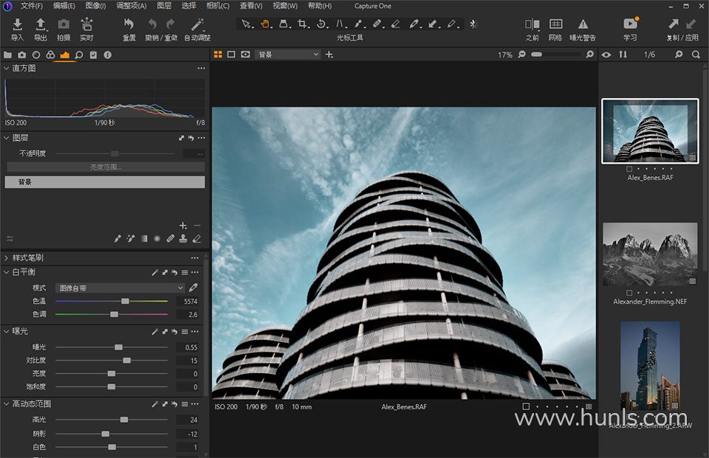The width and height of the screenshot is (709, 458).
Task: Open the 学习 (Learn) panel
Action: pos(630,23)
